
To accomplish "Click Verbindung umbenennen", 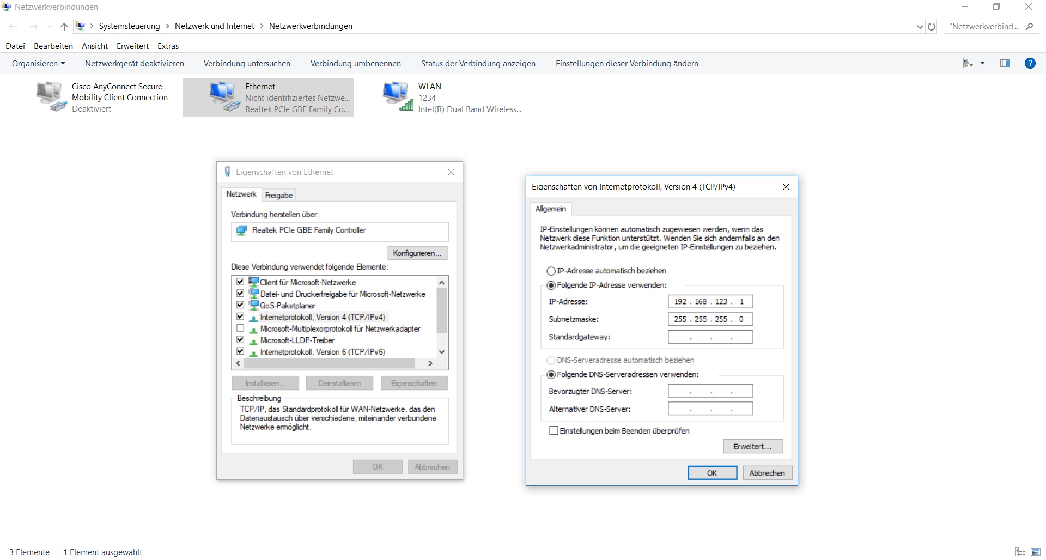I will [356, 64].
